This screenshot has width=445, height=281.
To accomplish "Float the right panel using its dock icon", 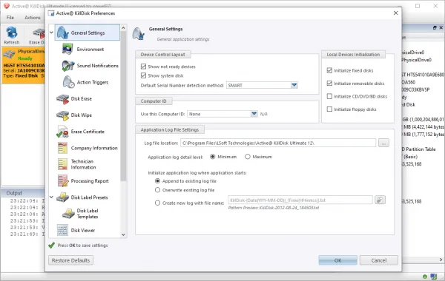I will pos(435,27).
